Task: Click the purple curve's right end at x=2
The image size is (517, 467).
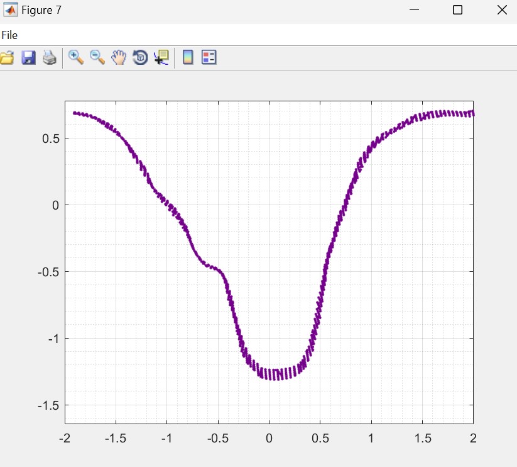Action: [x=472, y=113]
